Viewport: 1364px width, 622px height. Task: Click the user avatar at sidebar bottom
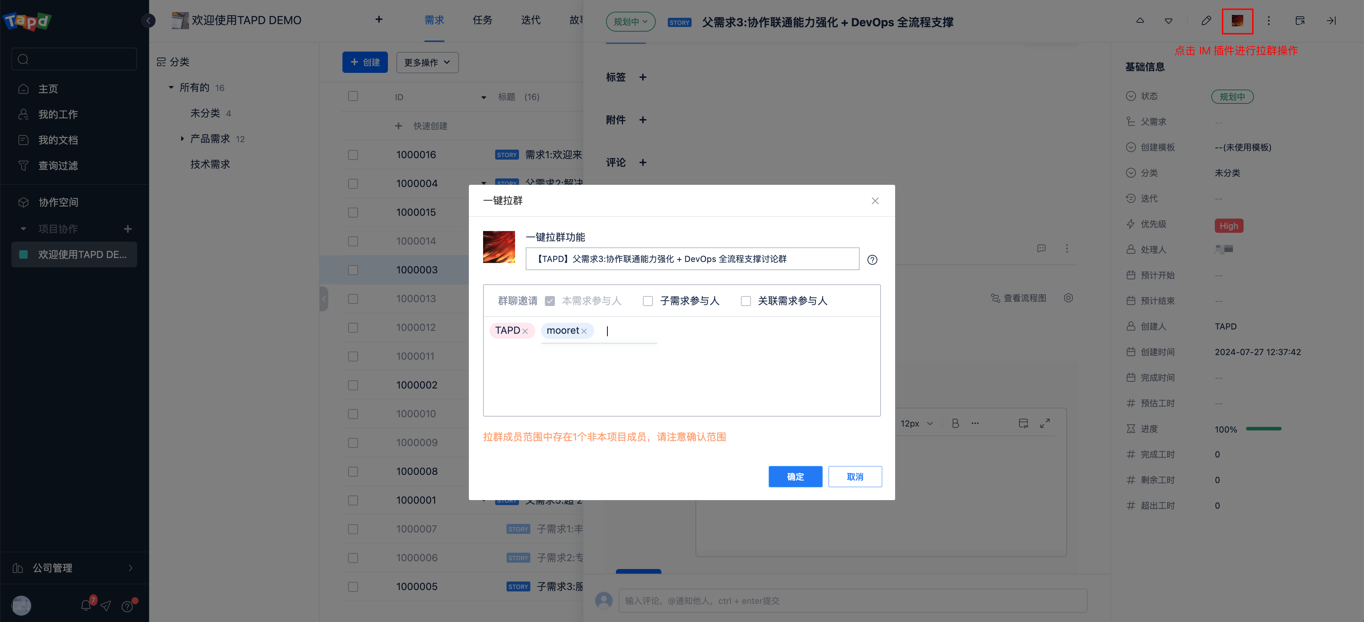(21, 605)
